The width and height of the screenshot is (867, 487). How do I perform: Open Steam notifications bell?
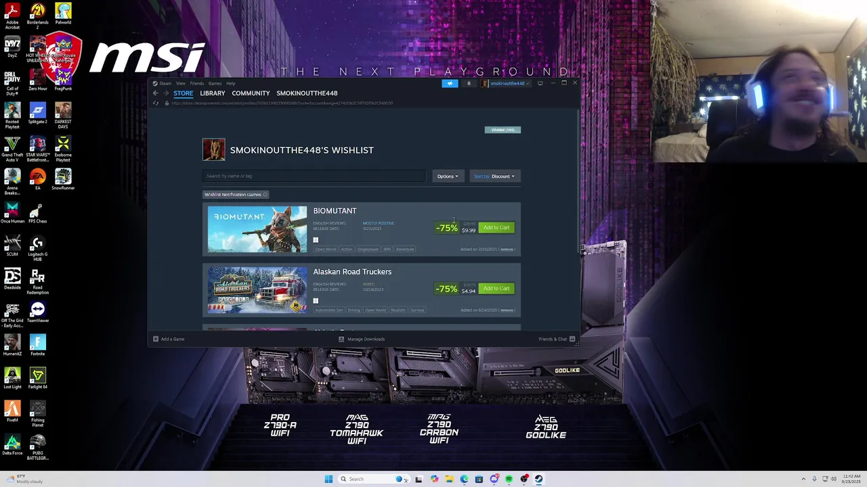(469, 83)
